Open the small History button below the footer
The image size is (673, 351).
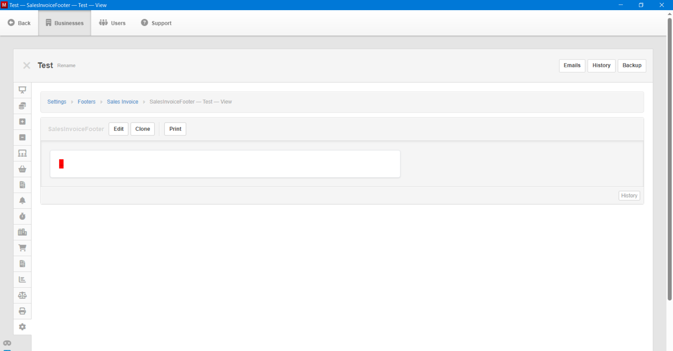coord(629,196)
